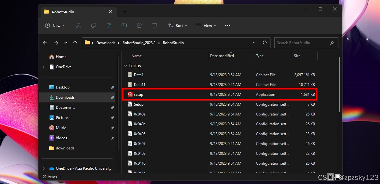Screen dimensions: 380x184
Task: Go up one folder level arrow
Action: coord(75,43)
